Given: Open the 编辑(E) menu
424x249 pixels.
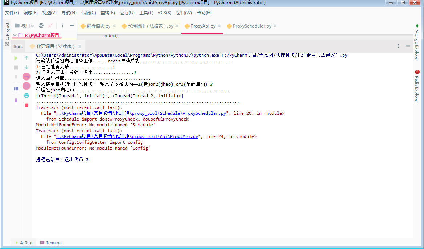Looking at the screenshot, I should pos(31,13).
